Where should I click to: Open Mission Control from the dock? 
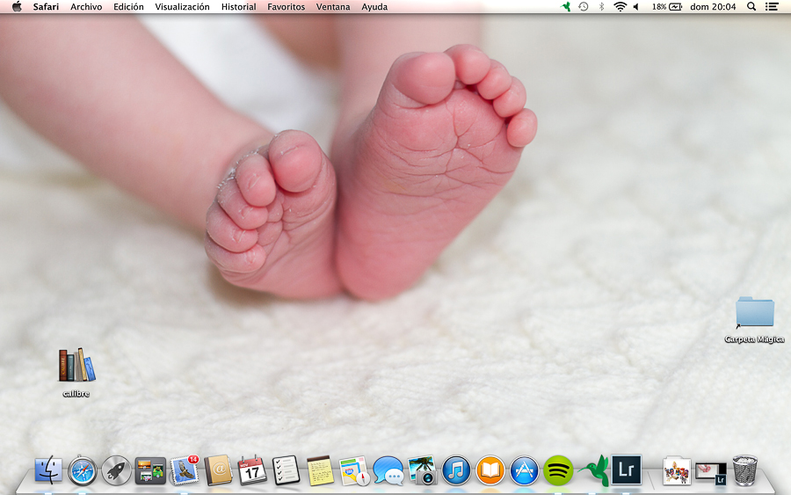click(150, 470)
